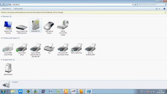The height and width of the screenshot is (94, 167).
Task: Select the USB to ATA/ATAPI bridge device
Action: (x=63, y=28)
